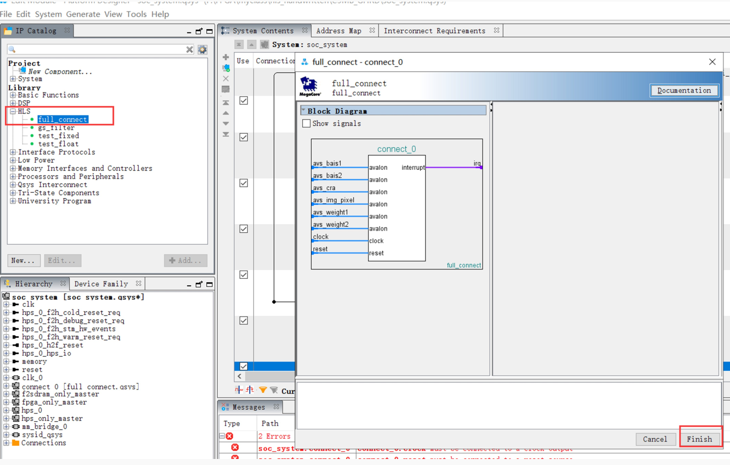This screenshot has height=465, width=730.
Task: Expand Processors and Peripherals category
Action: coord(13,177)
